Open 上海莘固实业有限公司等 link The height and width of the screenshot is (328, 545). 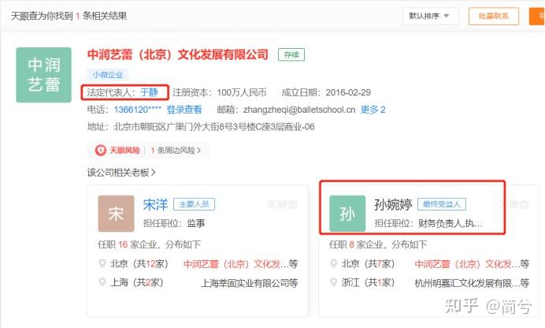(250, 283)
